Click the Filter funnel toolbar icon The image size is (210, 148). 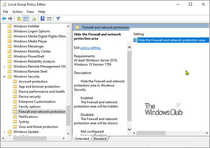coord(58,19)
